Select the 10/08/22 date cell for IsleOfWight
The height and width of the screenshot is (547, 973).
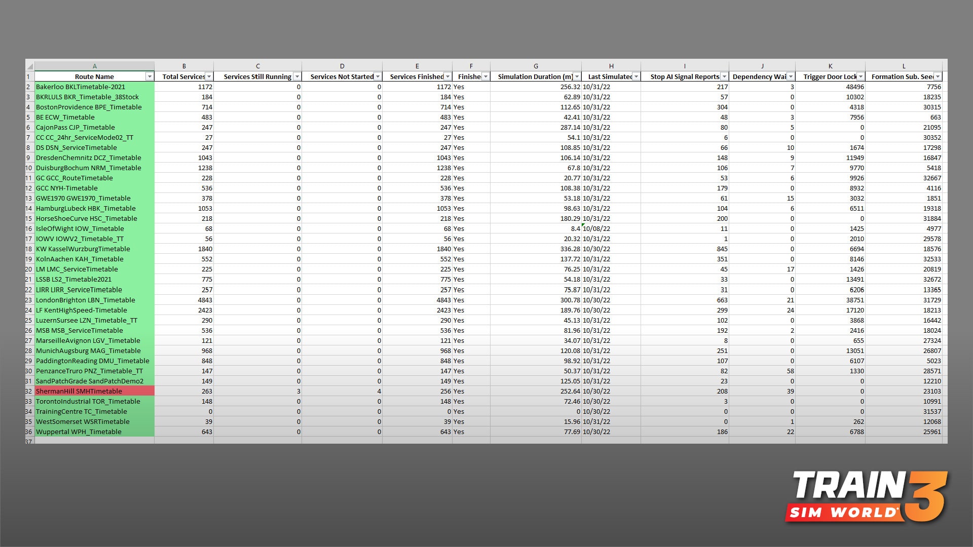coord(611,228)
